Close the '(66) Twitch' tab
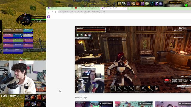Viewport: 191px width, 107px height. [72, 8]
